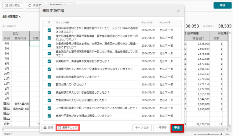
Task: Open 設定 with the gear icon
Action: click(48, 127)
